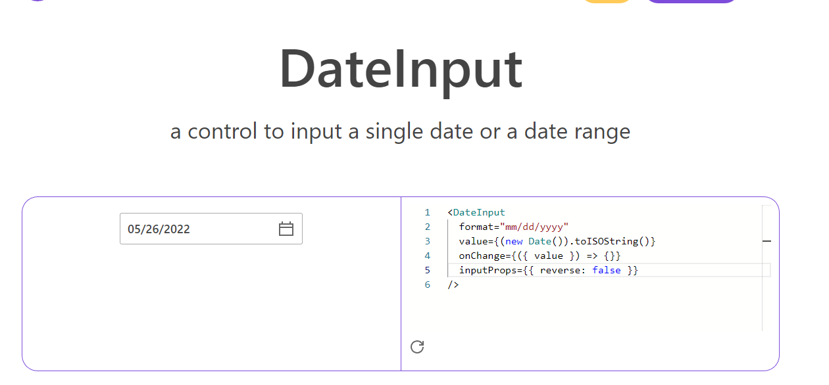Click the DateInput page heading
This screenshot has height=385, width=829.
click(401, 69)
